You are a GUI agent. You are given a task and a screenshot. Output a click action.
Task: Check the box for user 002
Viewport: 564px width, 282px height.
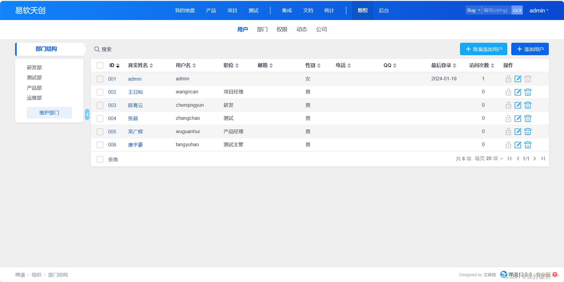coord(100,92)
